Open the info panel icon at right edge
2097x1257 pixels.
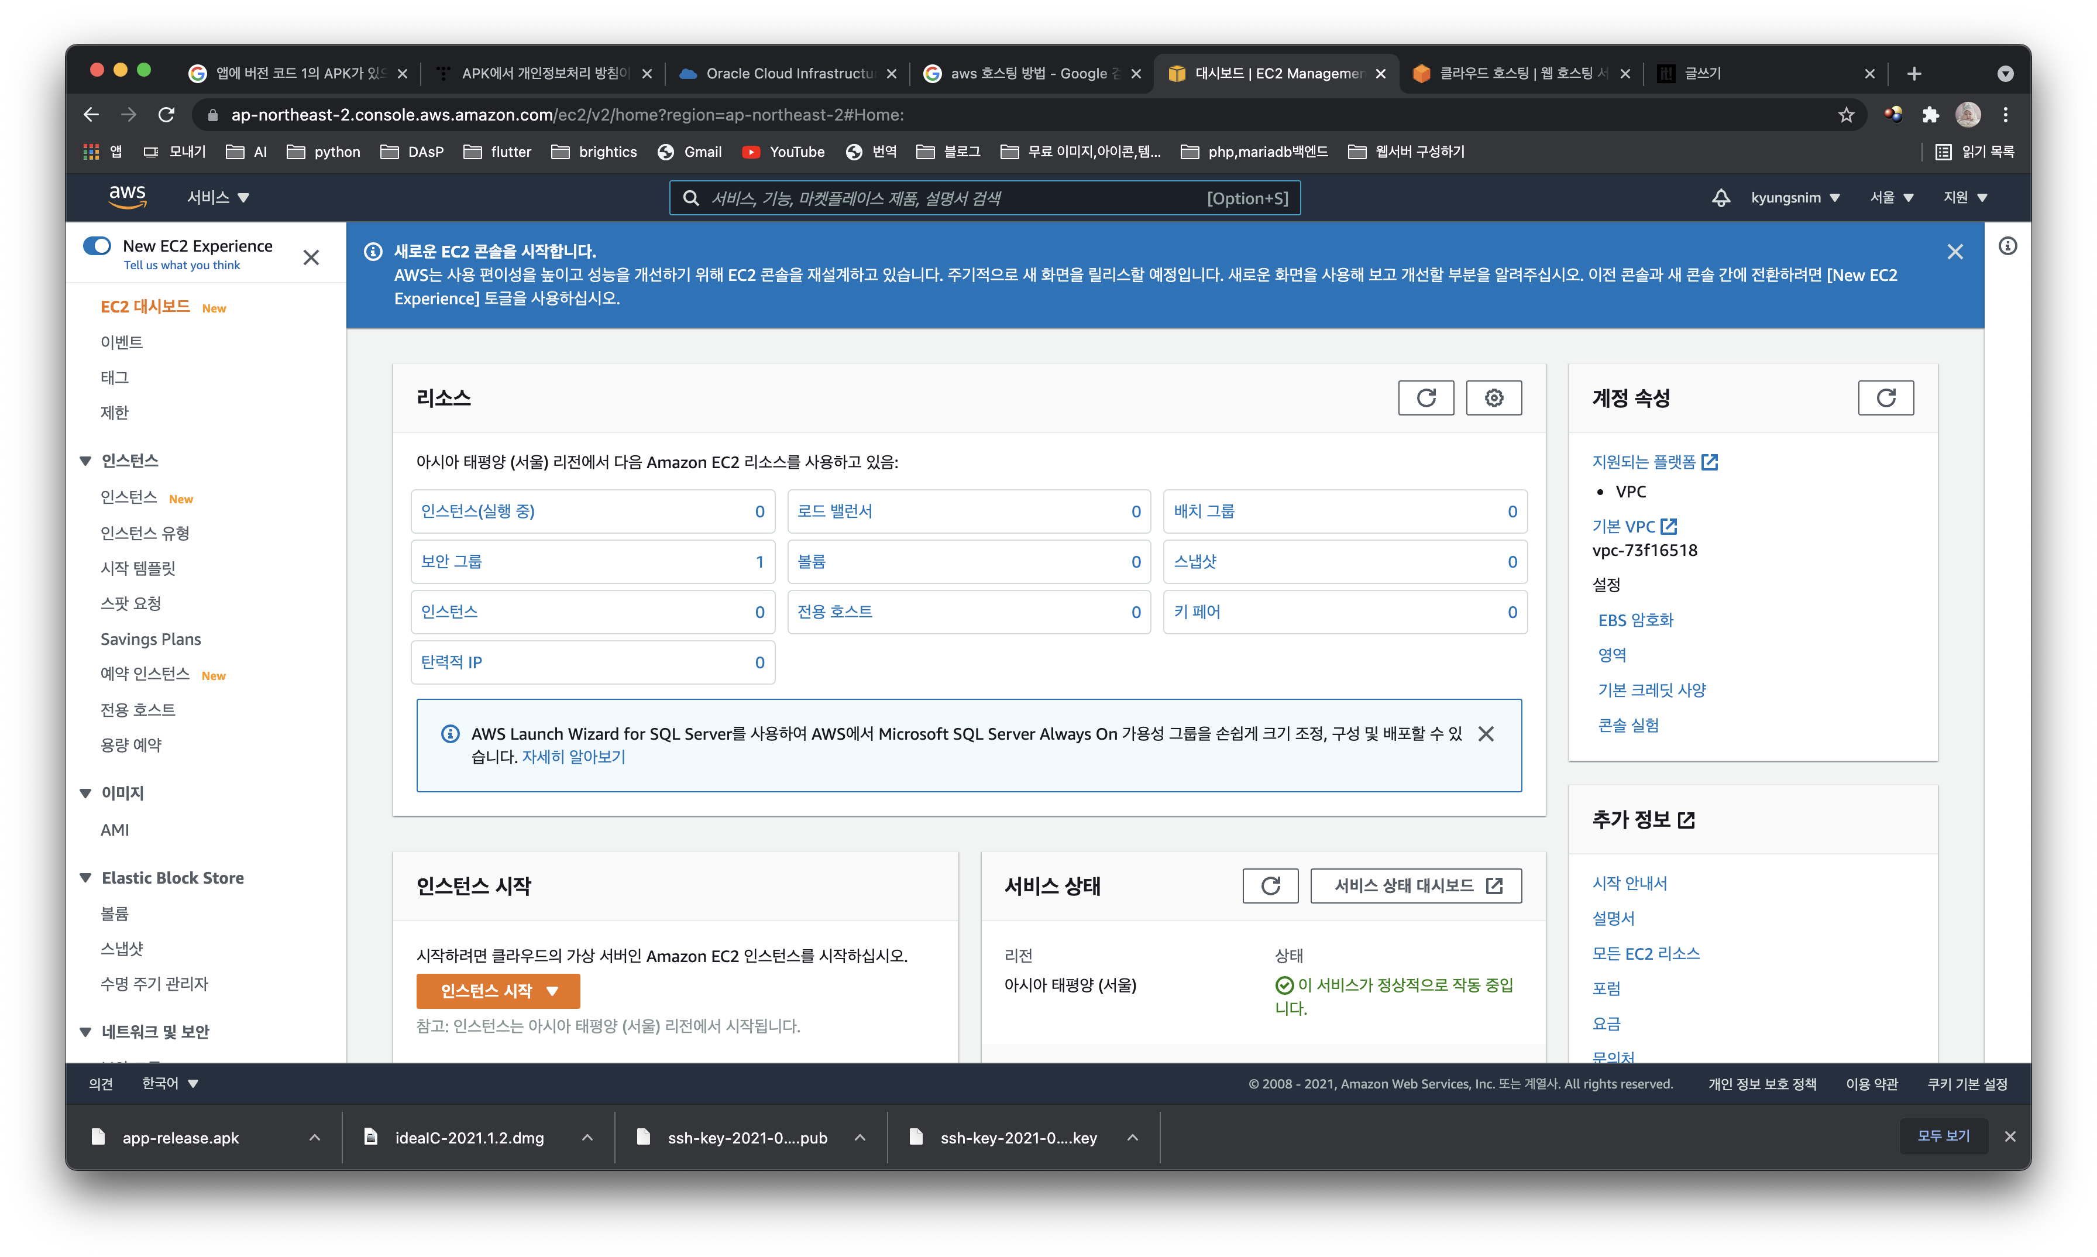tap(2007, 246)
